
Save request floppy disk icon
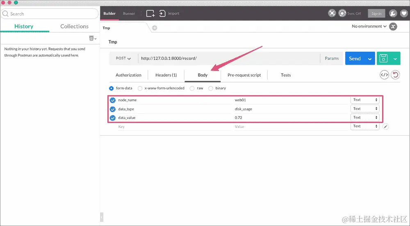[383, 58]
